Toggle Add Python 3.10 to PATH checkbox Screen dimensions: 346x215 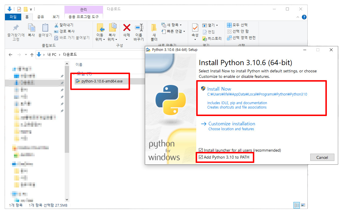[x=201, y=157]
